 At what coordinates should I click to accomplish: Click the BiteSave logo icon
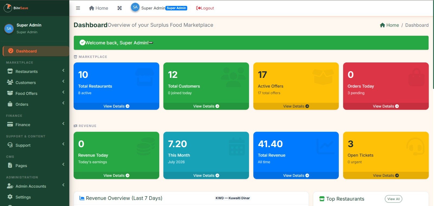(8, 8)
